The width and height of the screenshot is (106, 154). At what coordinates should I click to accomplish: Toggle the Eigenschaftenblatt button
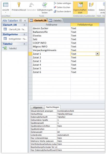80,8
